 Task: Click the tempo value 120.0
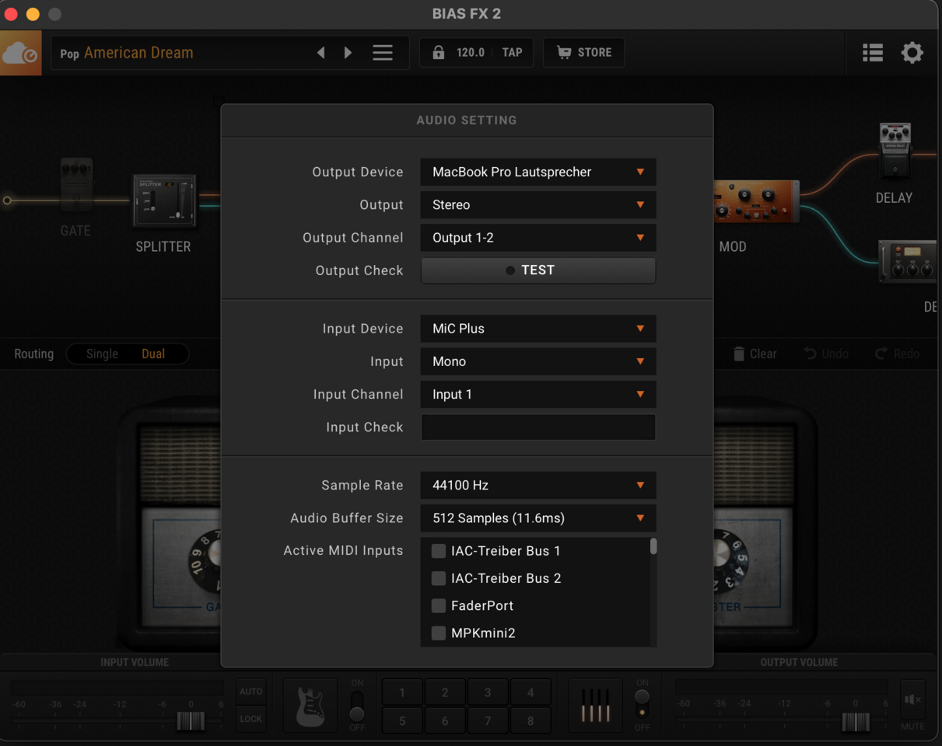(x=471, y=53)
